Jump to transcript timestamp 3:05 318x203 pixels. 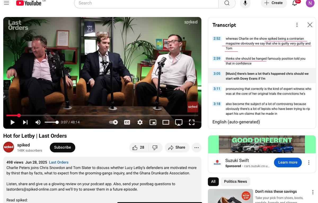click(217, 74)
